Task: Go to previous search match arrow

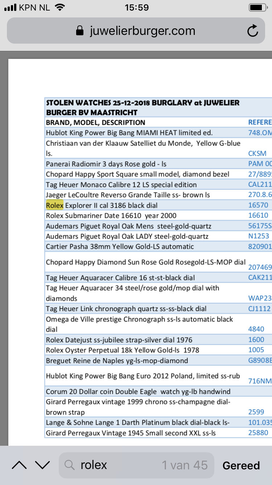Action: 19,465
